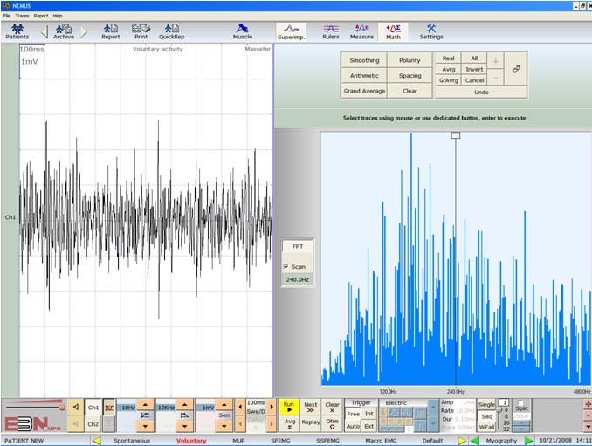The width and height of the screenshot is (592, 446).
Task: Print the current recording
Action: (140, 31)
